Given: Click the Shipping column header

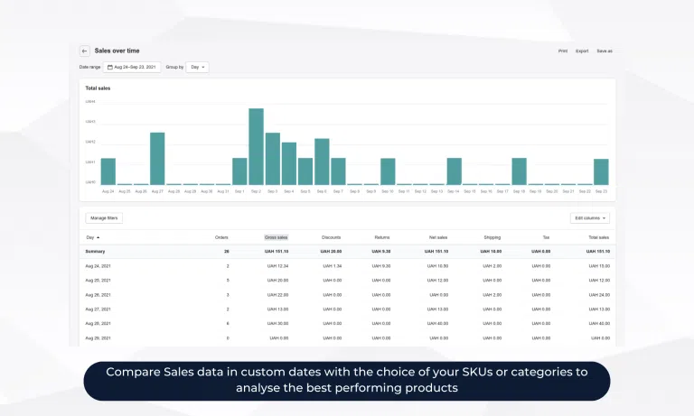Looking at the screenshot, I should pos(492,237).
